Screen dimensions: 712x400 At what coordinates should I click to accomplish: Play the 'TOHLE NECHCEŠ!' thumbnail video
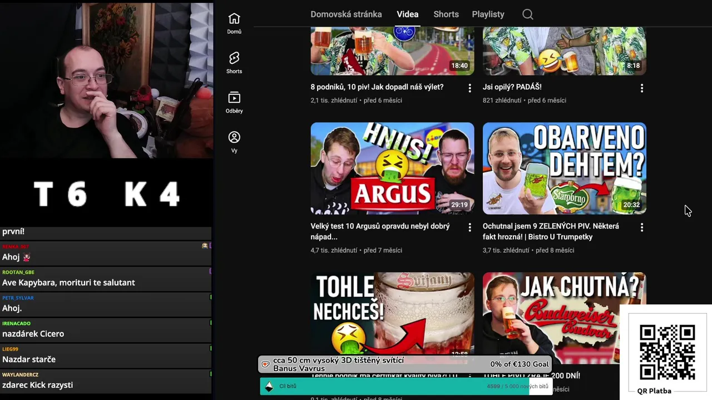(392, 314)
